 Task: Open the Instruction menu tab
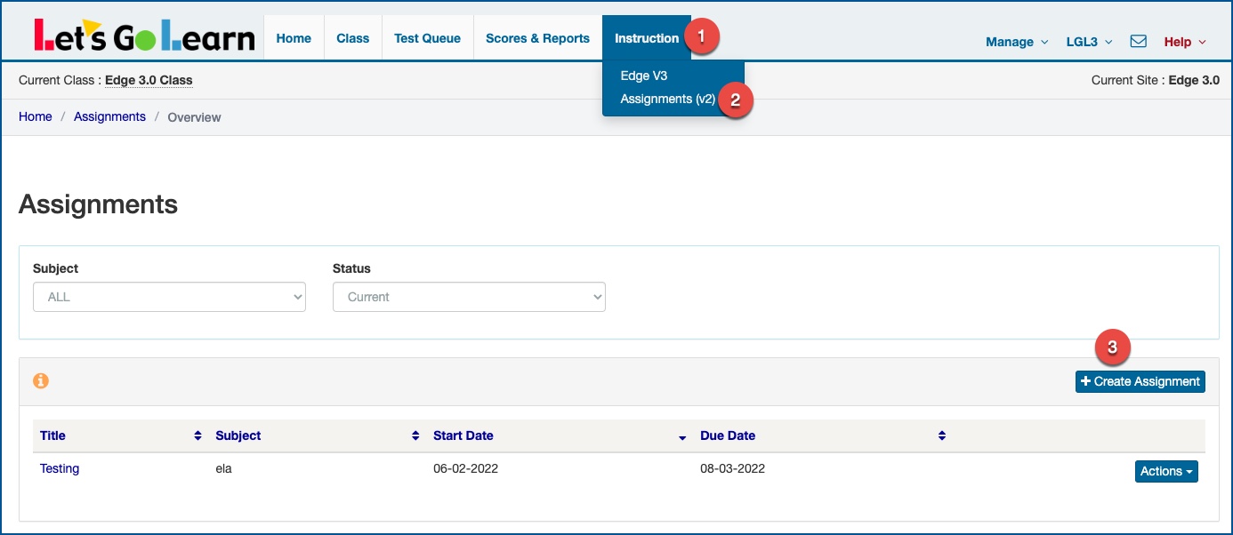click(647, 38)
